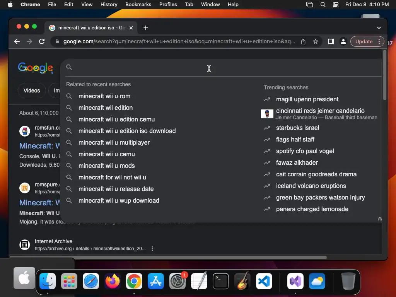
Task: Open trending search starbucks israel
Action: point(297,128)
